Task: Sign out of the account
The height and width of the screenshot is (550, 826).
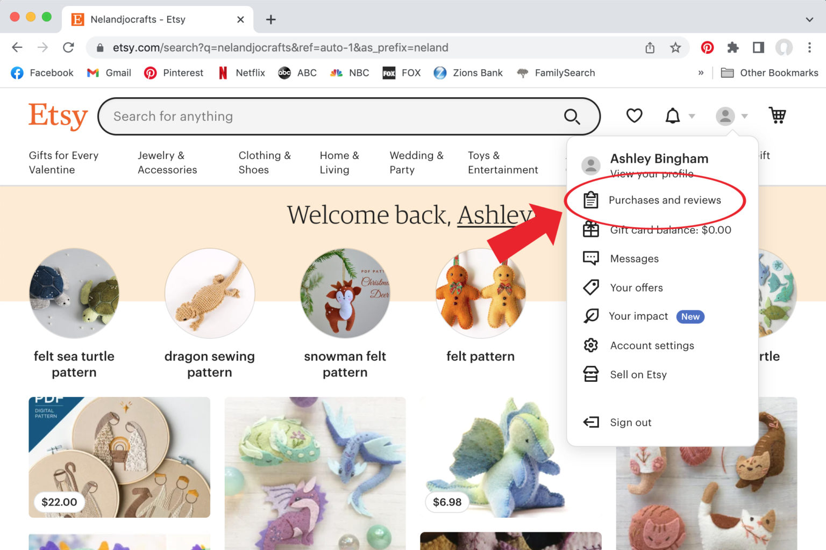Action: point(630,422)
